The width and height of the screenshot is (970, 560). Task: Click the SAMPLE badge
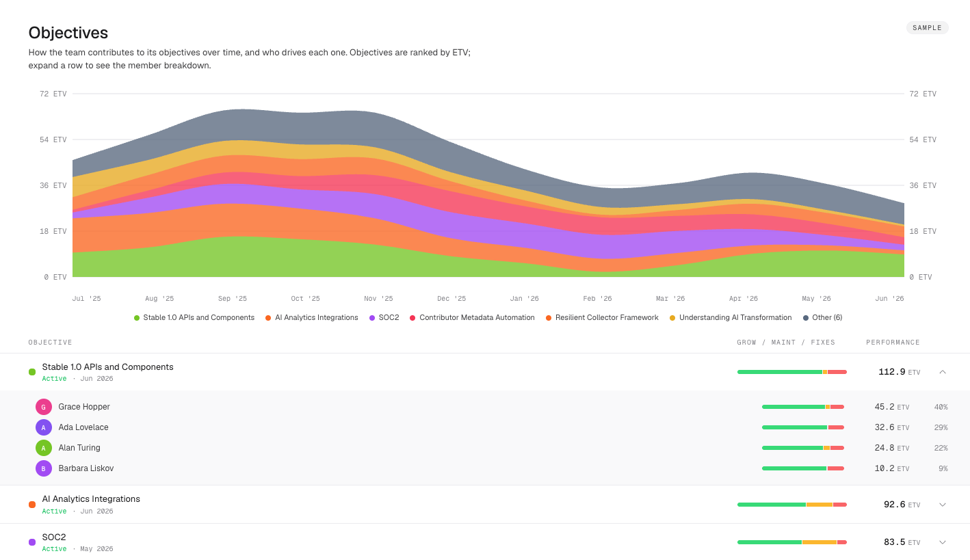tap(927, 28)
